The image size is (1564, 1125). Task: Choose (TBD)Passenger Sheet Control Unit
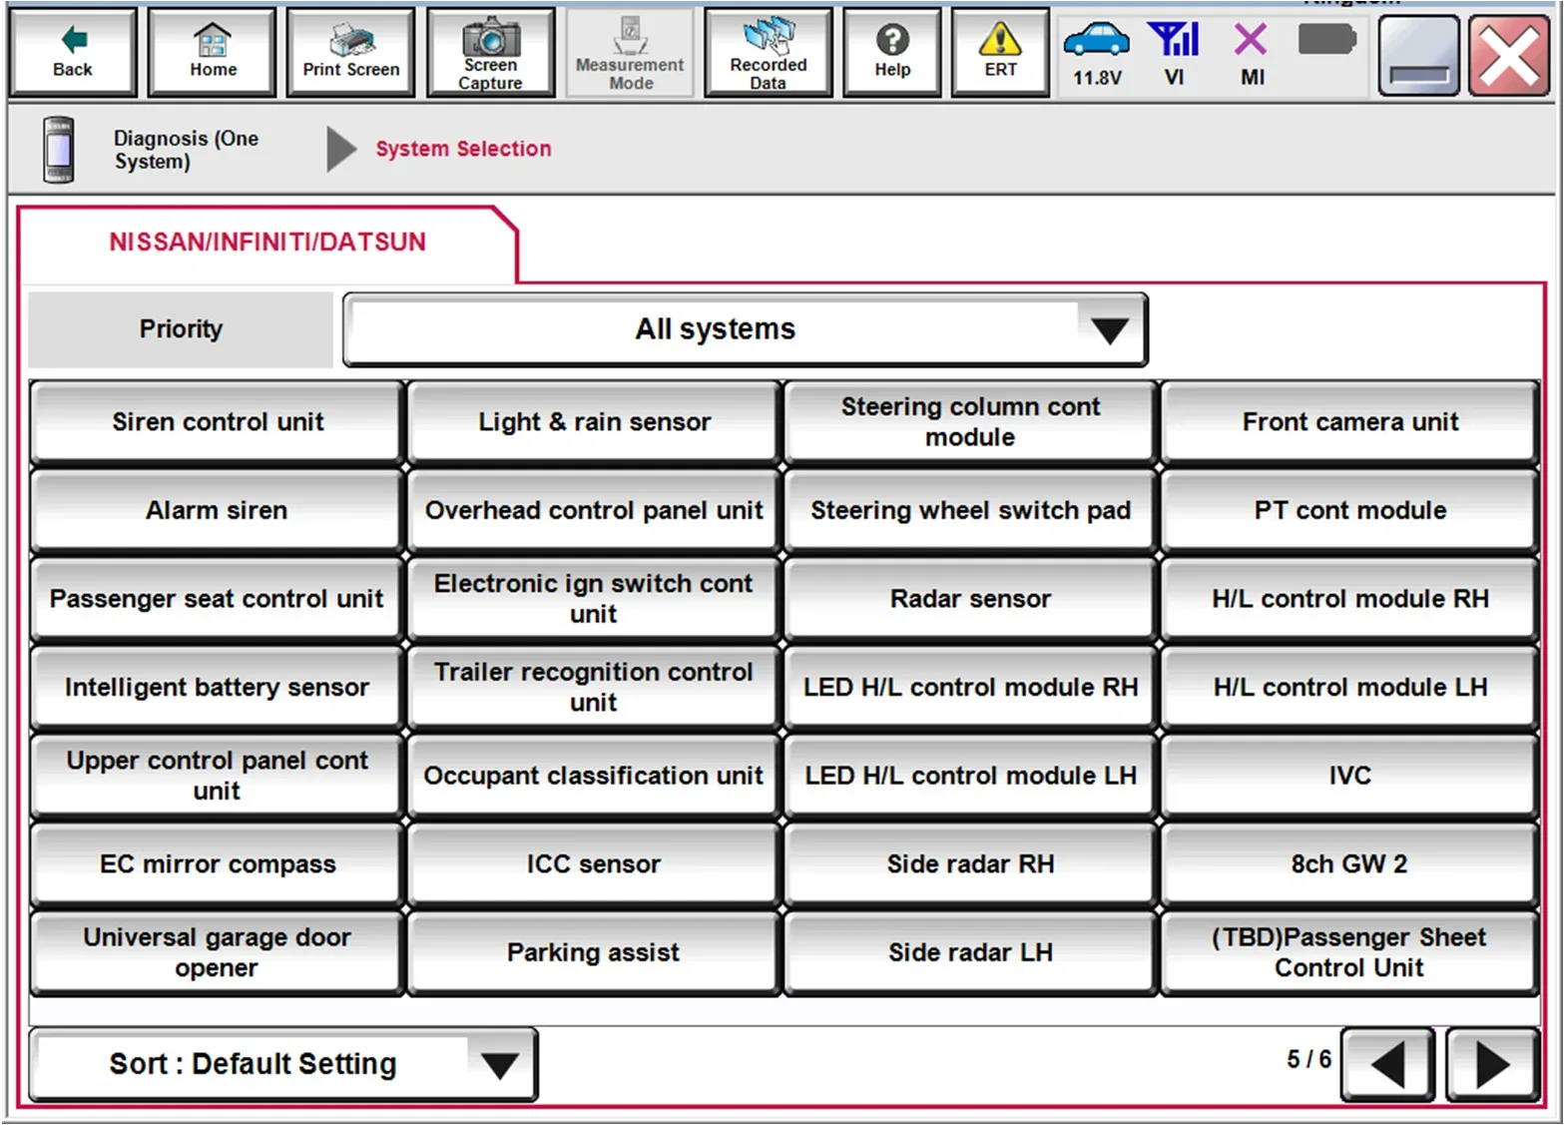click(x=1349, y=952)
